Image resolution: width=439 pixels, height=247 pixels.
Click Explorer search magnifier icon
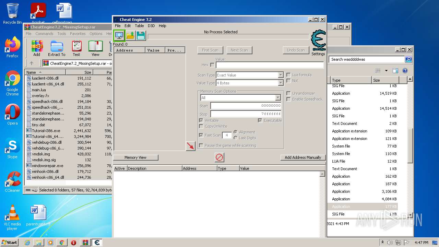tap(408, 59)
